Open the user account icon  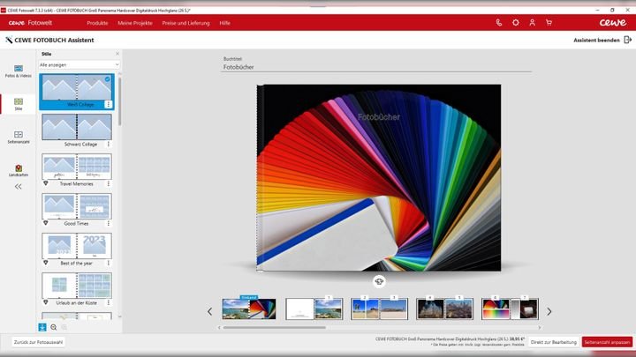(532, 22)
